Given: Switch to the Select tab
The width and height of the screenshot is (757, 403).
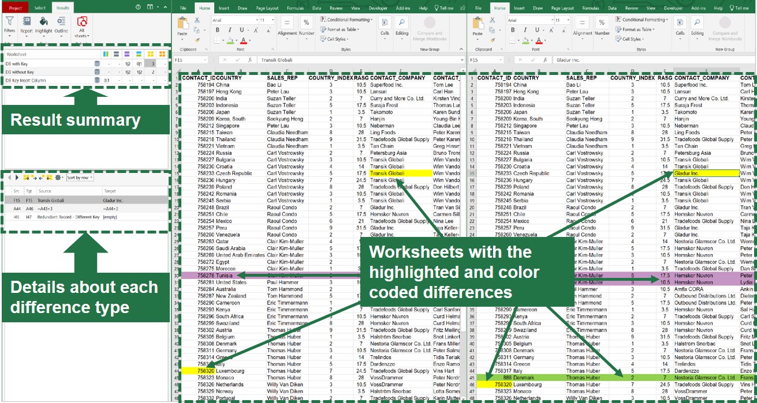Looking at the screenshot, I should [x=40, y=8].
